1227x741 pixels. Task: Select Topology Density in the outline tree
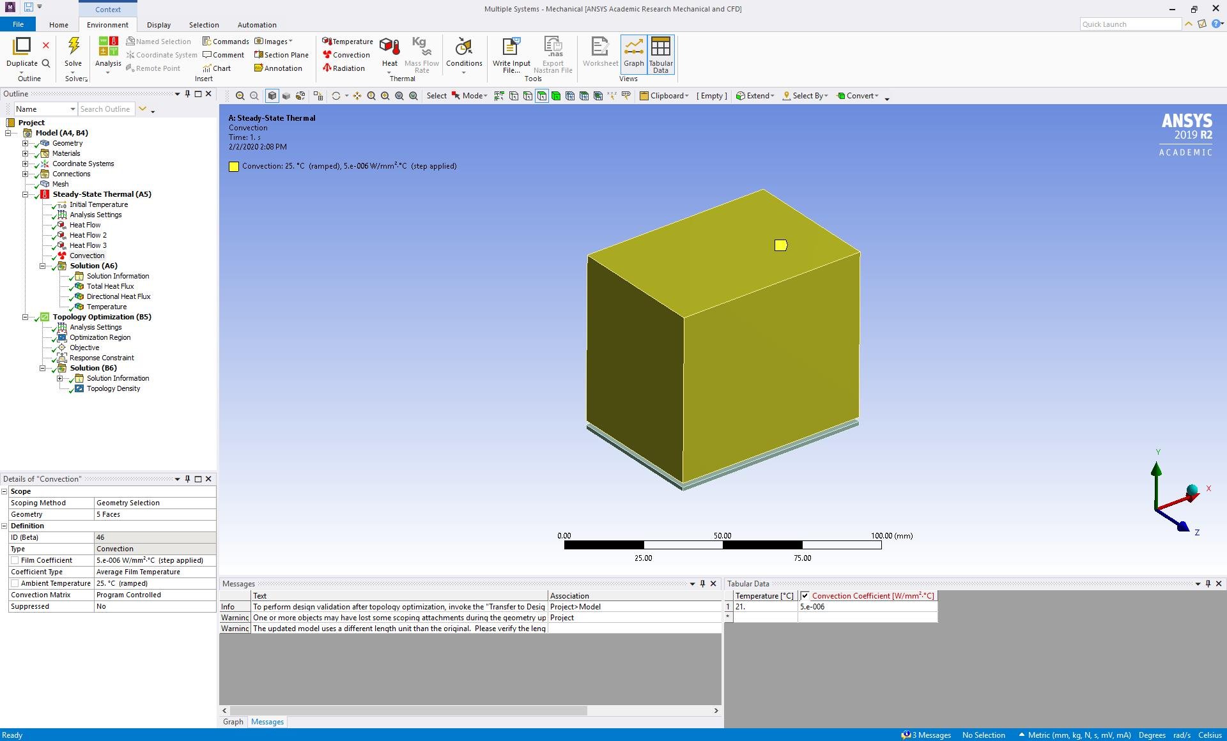(x=113, y=388)
